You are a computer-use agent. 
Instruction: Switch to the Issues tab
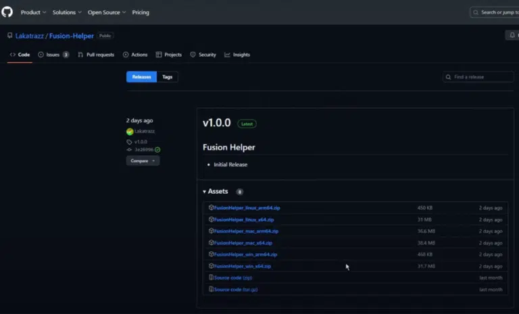point(53,55)
